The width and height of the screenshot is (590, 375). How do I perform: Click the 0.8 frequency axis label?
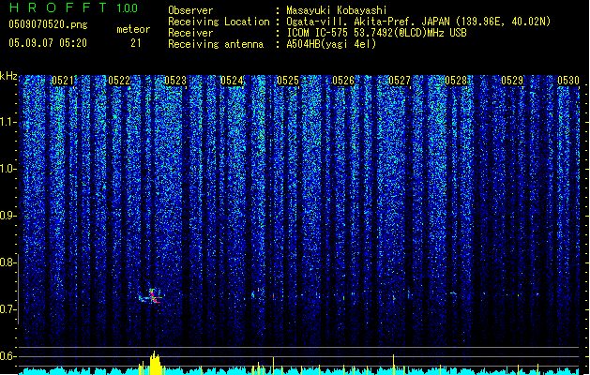[8, 262]
